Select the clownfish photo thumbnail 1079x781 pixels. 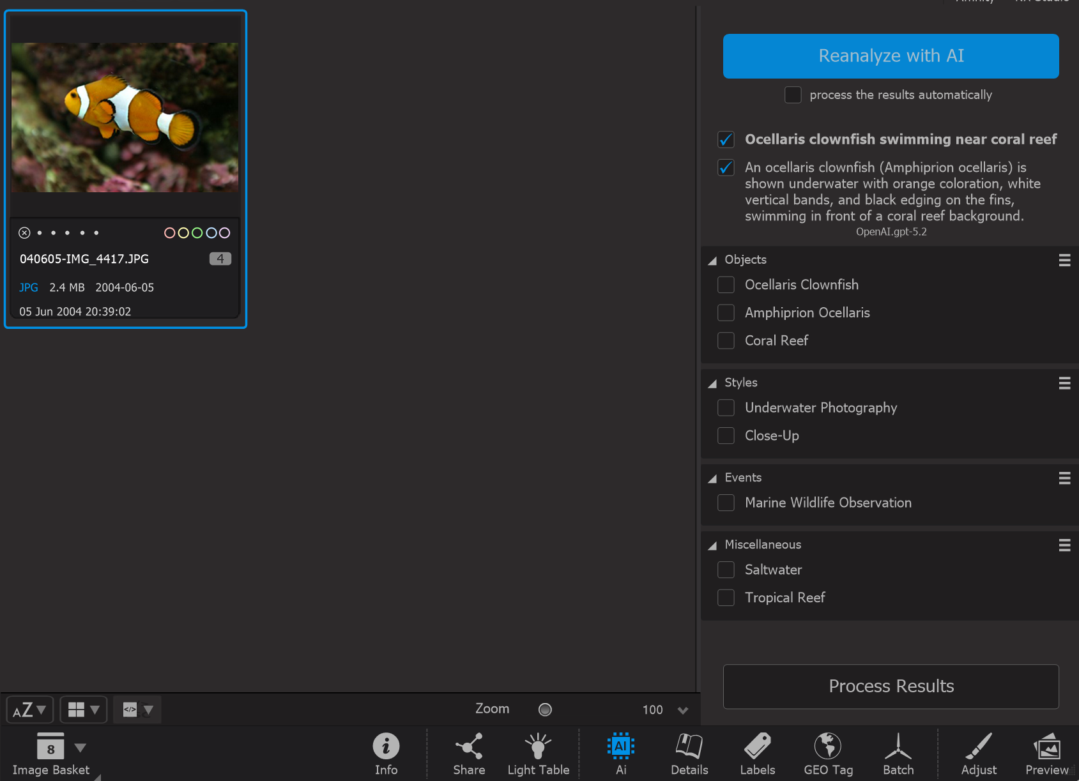(125, 118)
